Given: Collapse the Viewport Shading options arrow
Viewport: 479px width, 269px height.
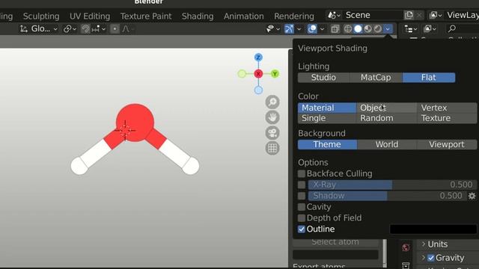Looking at the screenshot, I should (388, 29).
